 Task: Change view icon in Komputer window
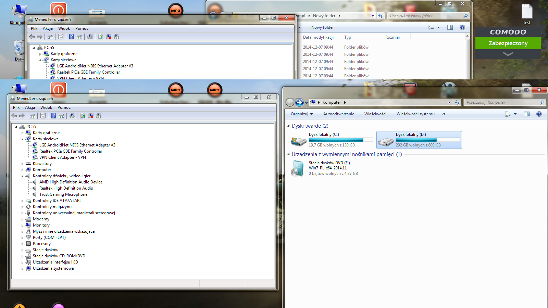click(x=508, y=114)
